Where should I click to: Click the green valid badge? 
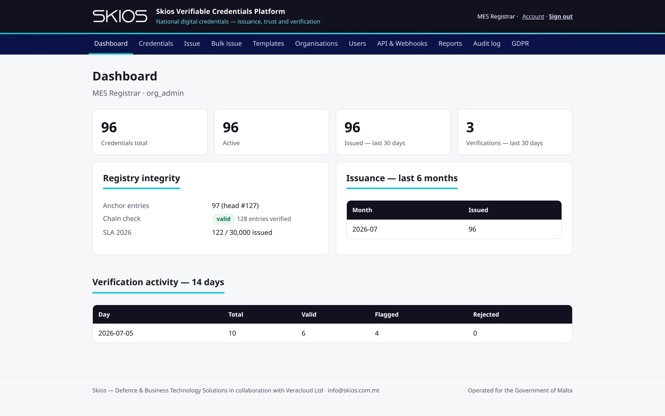coord(223,219)
